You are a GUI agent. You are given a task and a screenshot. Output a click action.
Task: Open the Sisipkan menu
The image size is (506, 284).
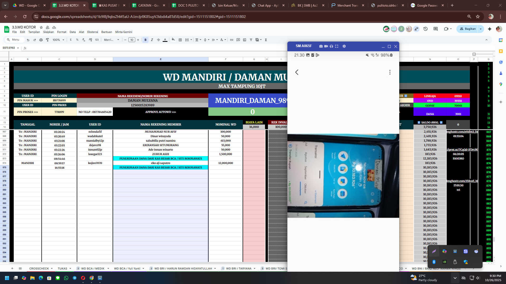point(49,32)
